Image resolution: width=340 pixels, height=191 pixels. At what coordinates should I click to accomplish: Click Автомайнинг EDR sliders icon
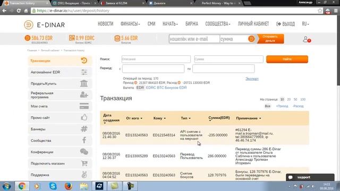(x=84, y=72)
